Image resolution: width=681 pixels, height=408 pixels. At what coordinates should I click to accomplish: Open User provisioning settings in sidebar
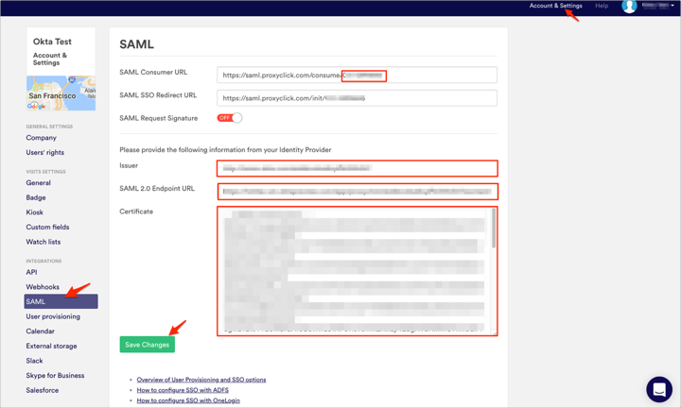(53, 316)
